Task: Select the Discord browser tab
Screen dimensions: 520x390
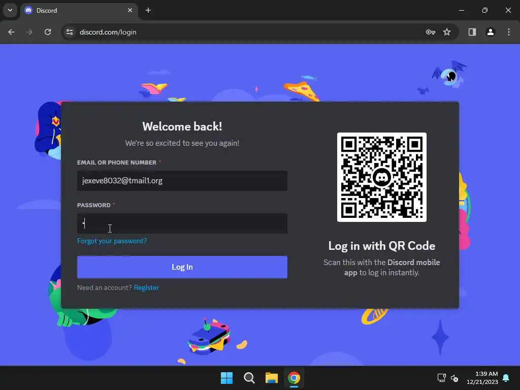Action: pyautogui.click(x=79, y=10)
